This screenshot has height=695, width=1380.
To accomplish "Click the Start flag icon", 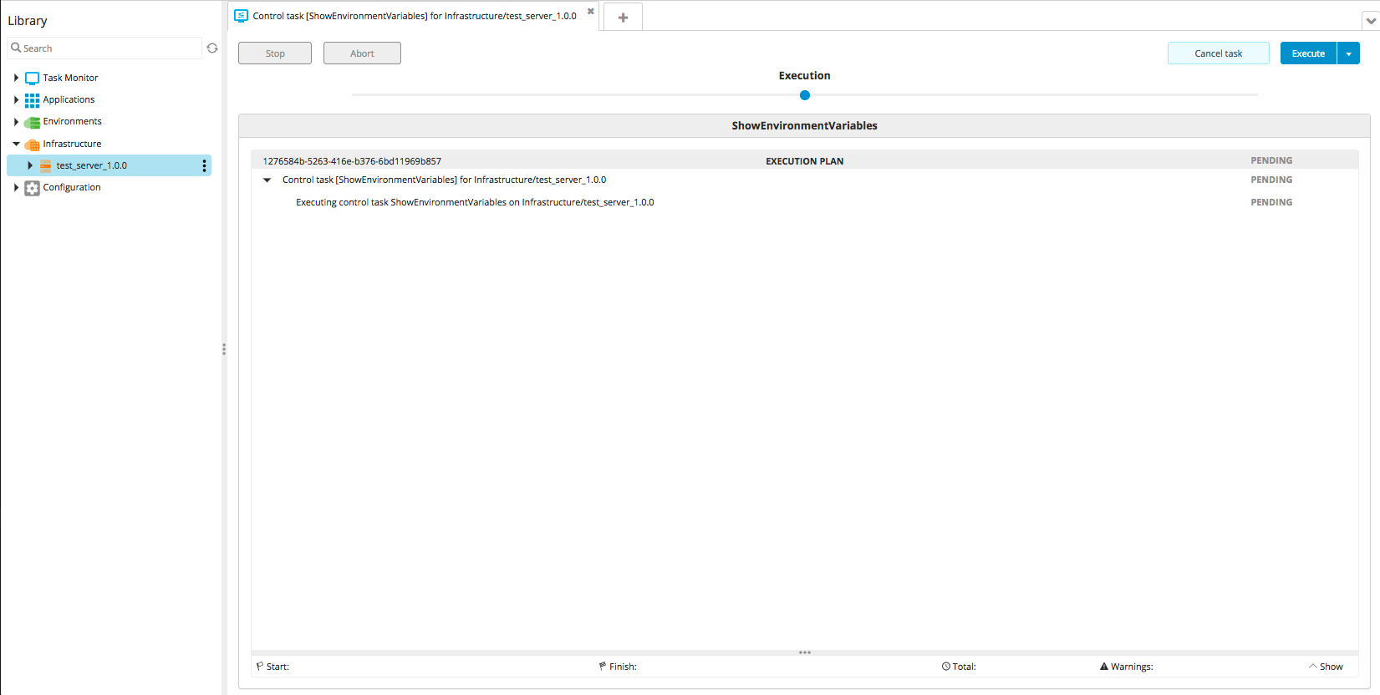I will point(260,667).
